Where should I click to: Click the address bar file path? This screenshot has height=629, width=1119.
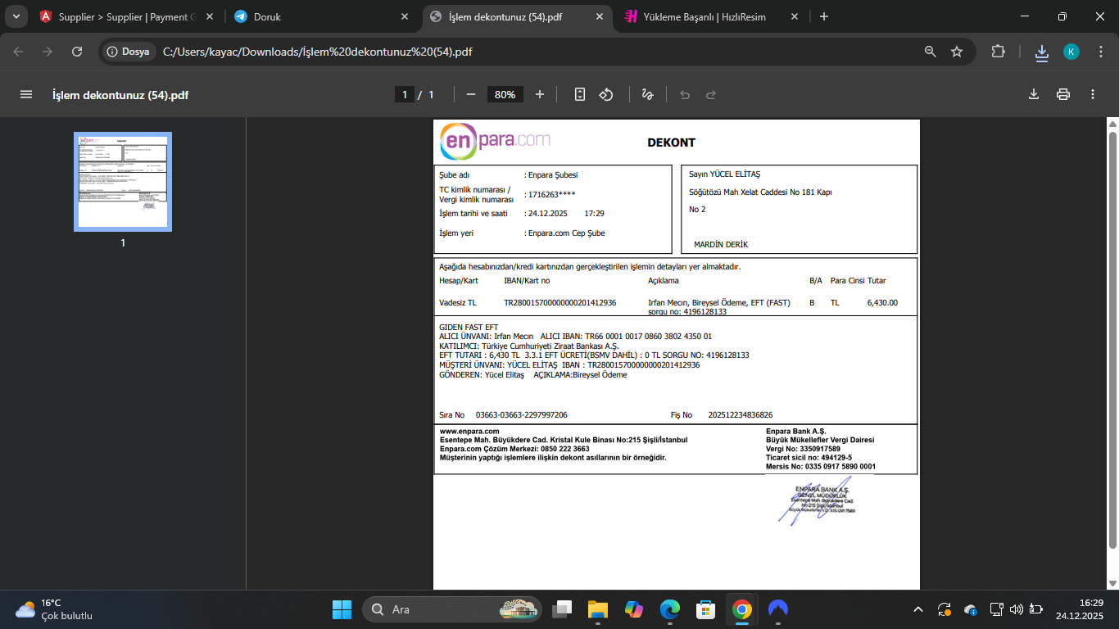(x=318, y=52)
